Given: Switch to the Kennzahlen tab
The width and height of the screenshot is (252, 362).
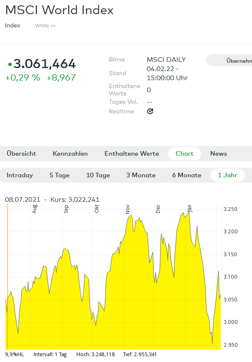Looking at the screenshot, I should pos(70,154).
